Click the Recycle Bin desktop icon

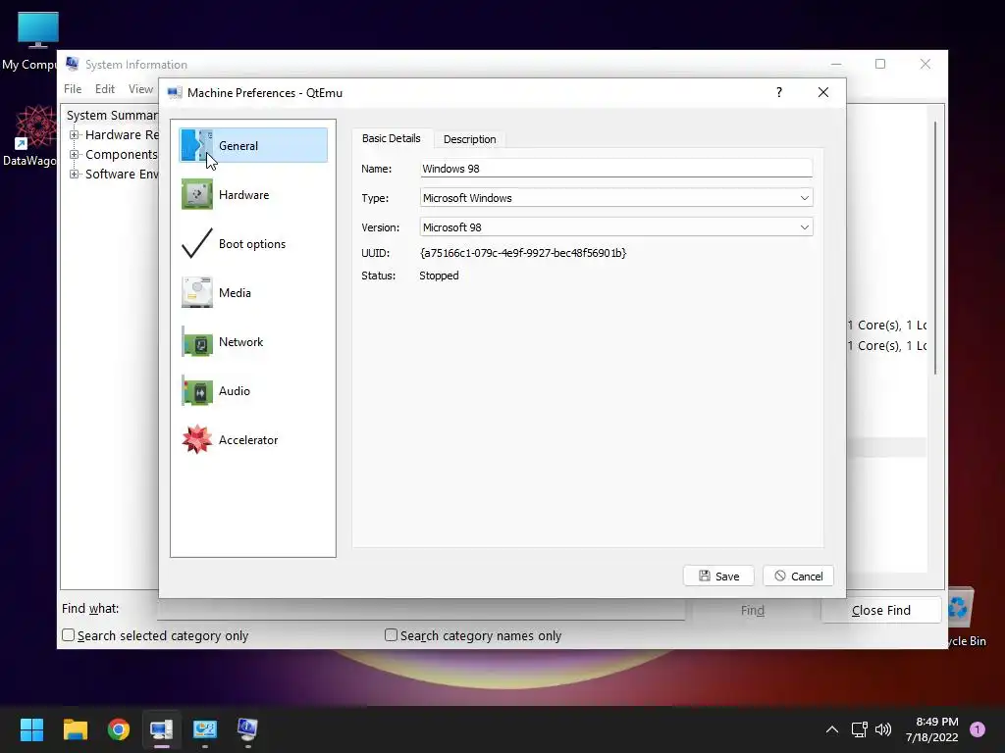pos(960,607)
